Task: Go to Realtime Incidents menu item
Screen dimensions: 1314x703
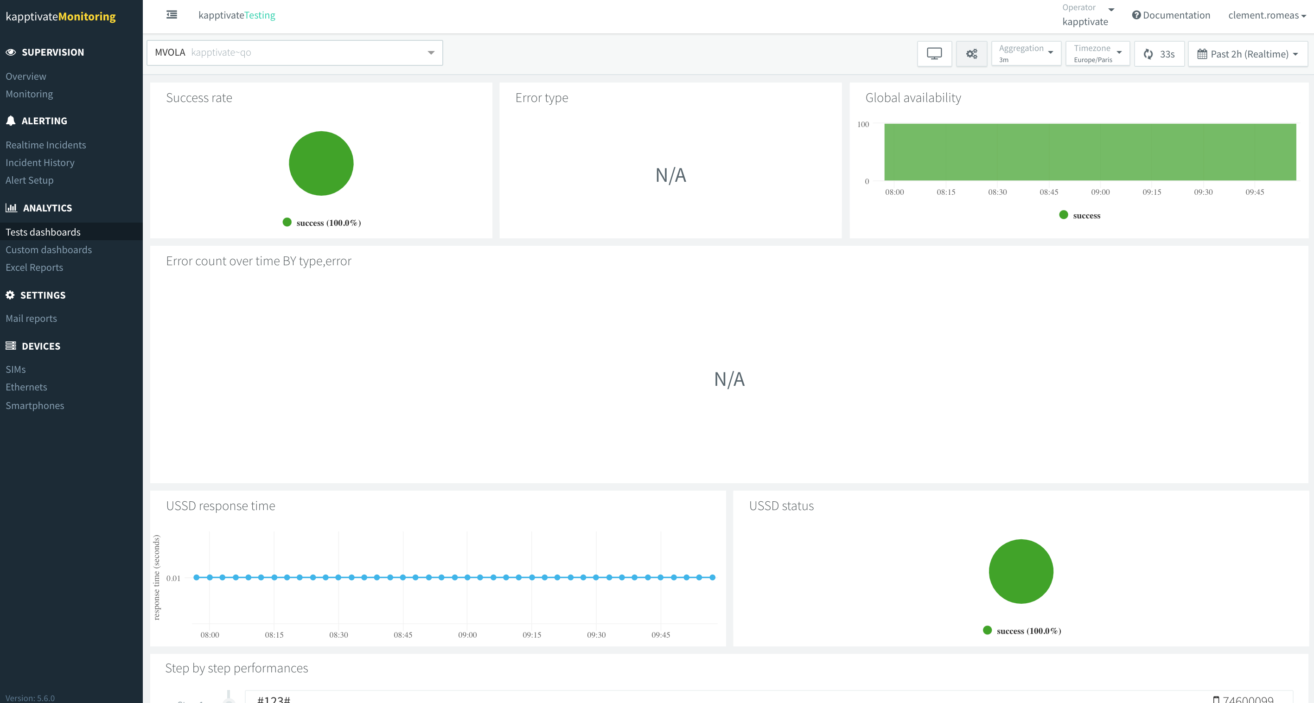Action: [46, 145]
